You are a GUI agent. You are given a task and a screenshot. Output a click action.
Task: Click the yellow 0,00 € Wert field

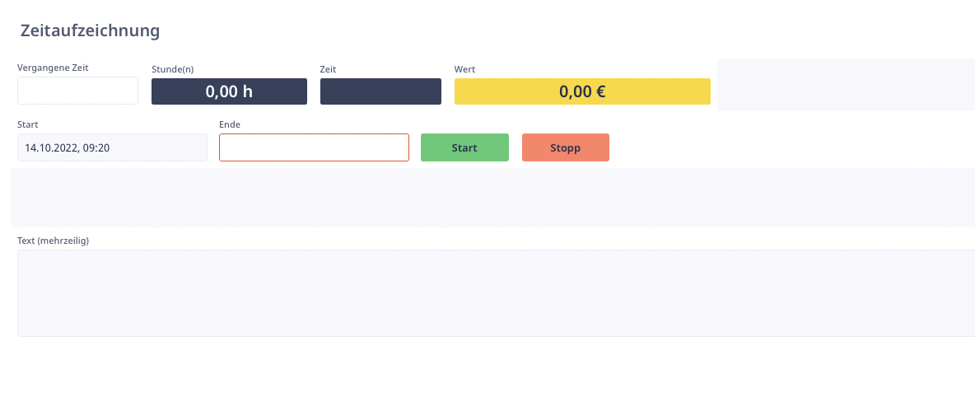click(x=581, y=91)
